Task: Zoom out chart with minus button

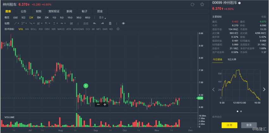Action: (98, 105)
